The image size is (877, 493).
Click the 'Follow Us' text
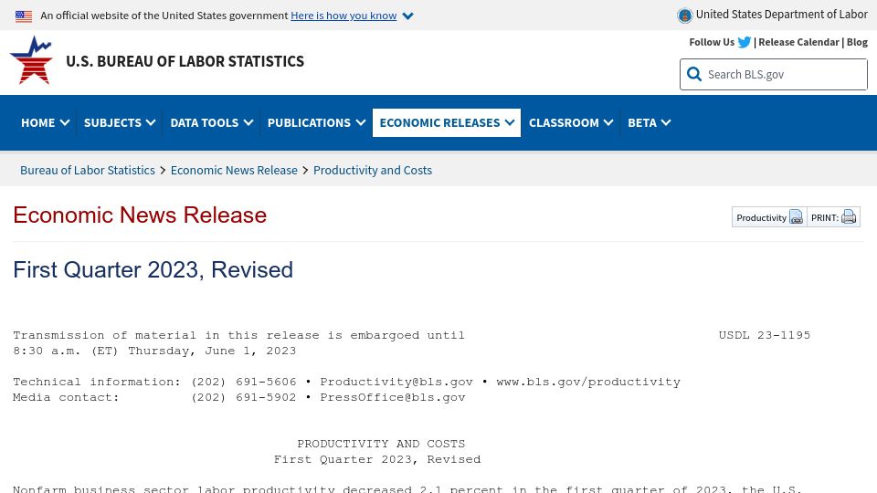(712, 42)
